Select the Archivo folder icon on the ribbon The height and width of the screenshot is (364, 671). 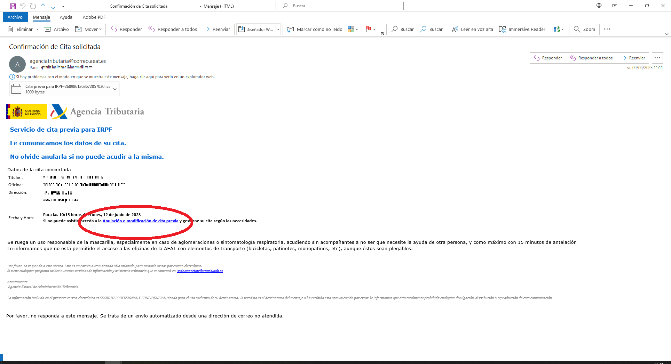pyautogui.click(x=48, y=29)
